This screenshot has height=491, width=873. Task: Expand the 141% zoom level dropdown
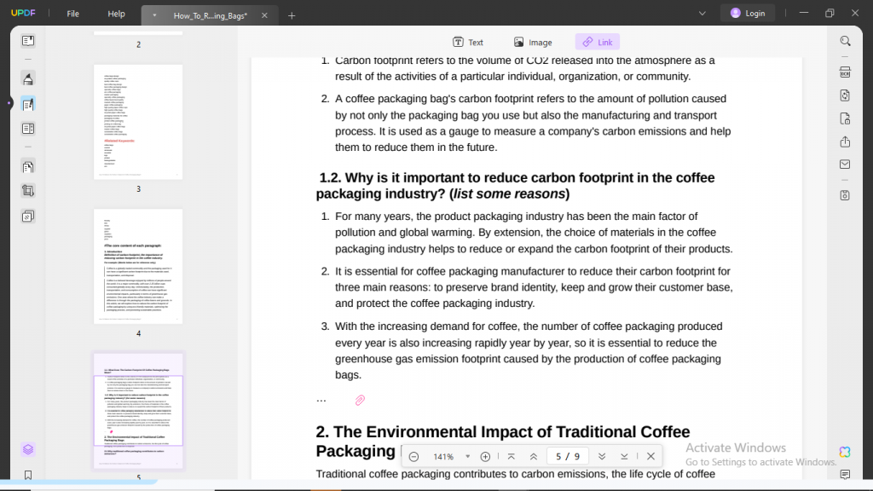pos(466,457)
